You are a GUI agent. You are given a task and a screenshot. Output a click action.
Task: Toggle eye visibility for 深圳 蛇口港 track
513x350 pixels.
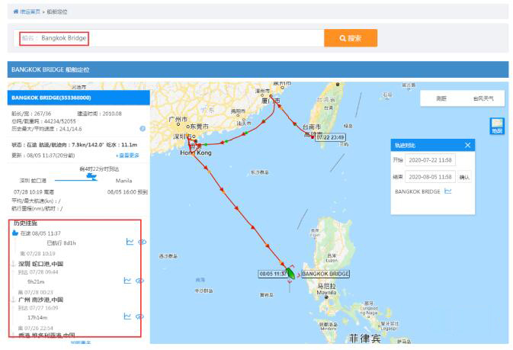139,281
